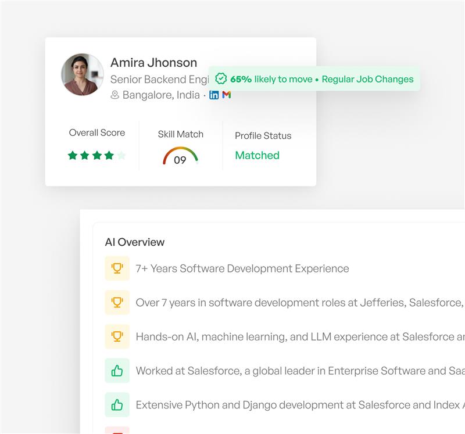
Task: Click the first green star under Overall Score
Action: [x=73, y=155]
